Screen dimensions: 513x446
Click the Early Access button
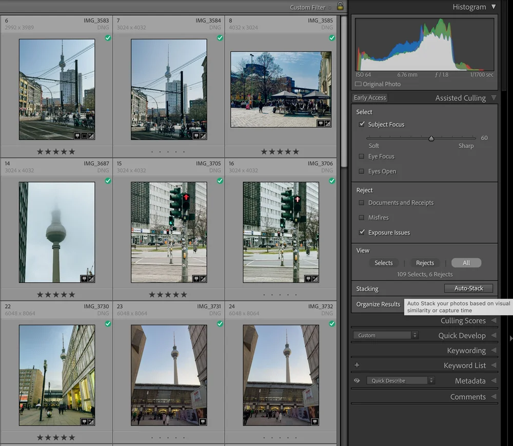tap(370, 98)
